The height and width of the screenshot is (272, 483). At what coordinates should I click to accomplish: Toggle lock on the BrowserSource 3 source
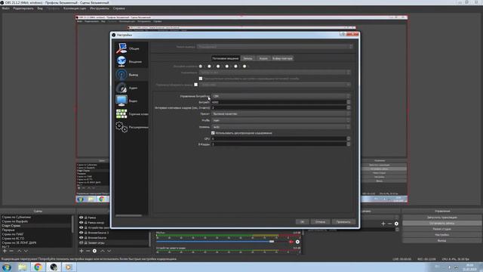pos(85,233)
